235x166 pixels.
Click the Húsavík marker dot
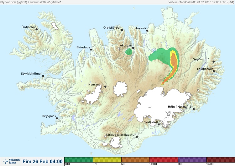147,31
